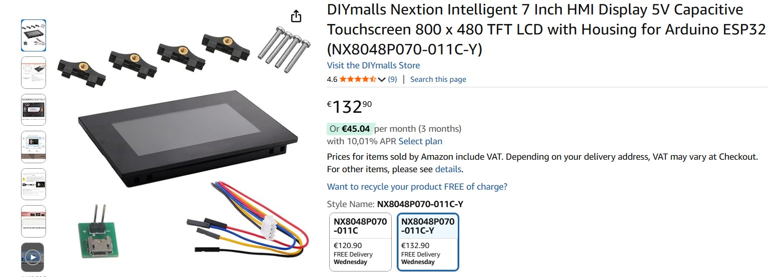Show the fourth product thumbnail image
Screen dimensions: 779x277
click(x=34, y=147)
